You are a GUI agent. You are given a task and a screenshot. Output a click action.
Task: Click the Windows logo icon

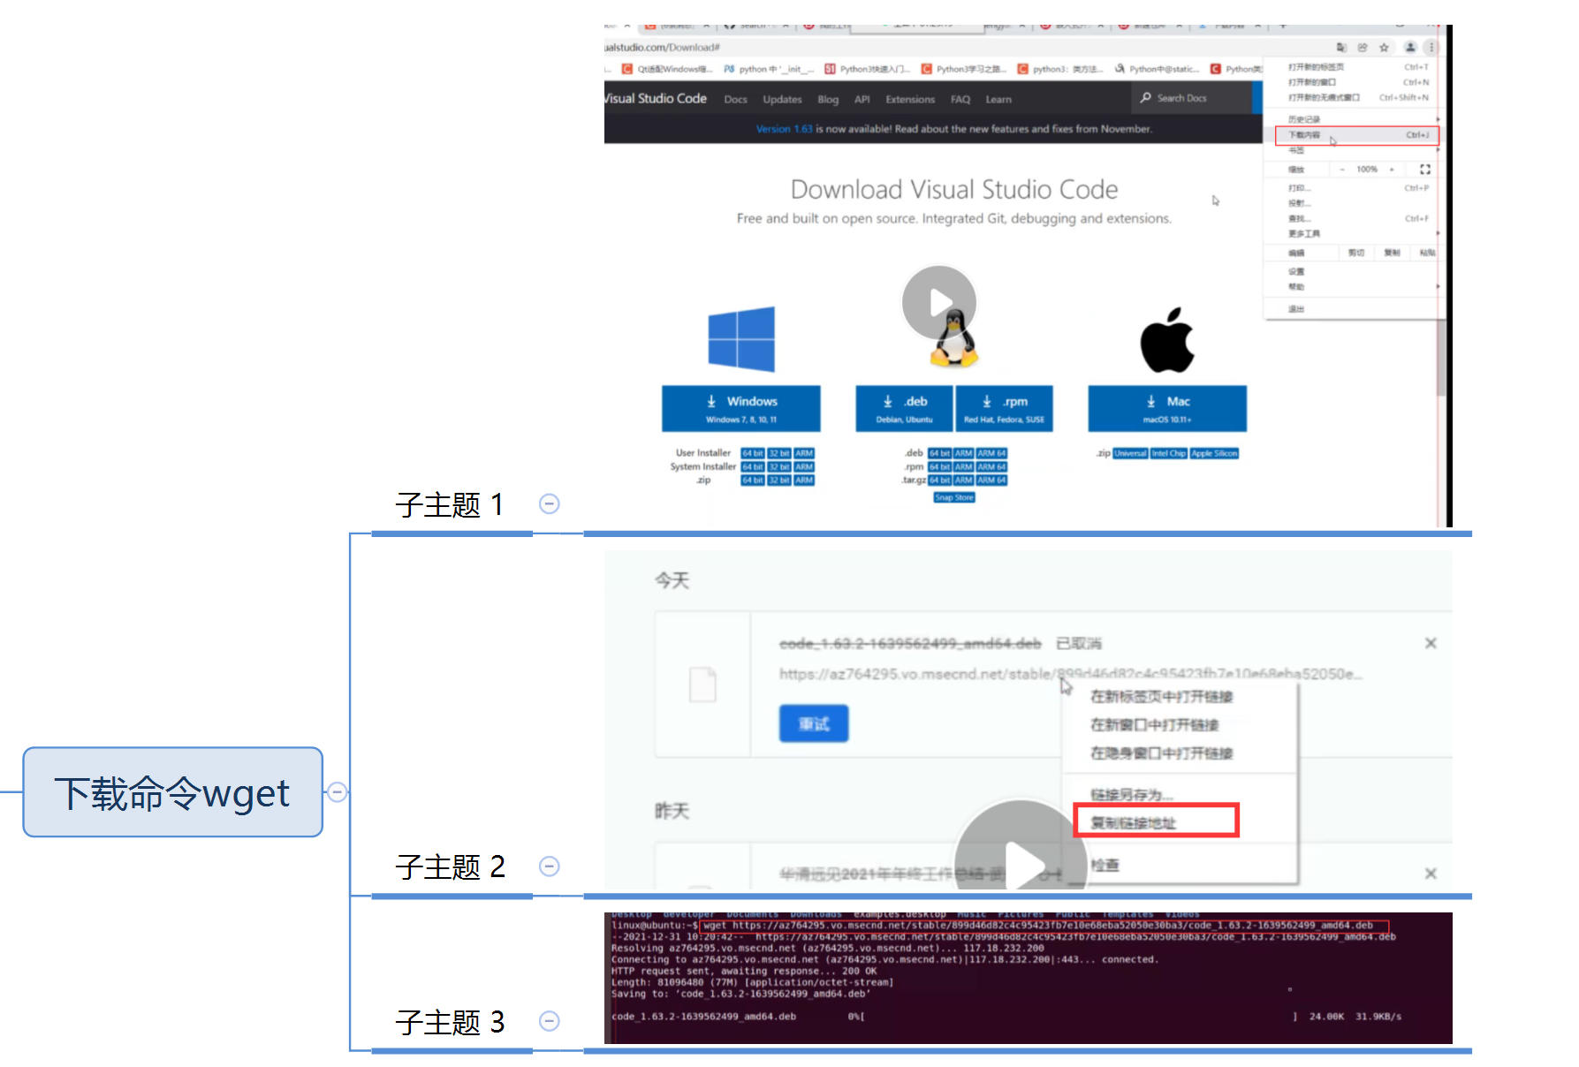point(741,339)
